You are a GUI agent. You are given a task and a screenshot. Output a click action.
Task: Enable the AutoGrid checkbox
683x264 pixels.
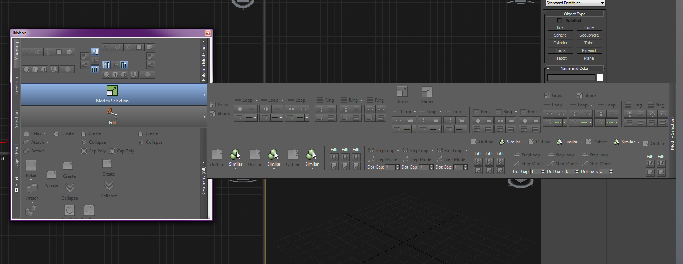pos(559,20)
